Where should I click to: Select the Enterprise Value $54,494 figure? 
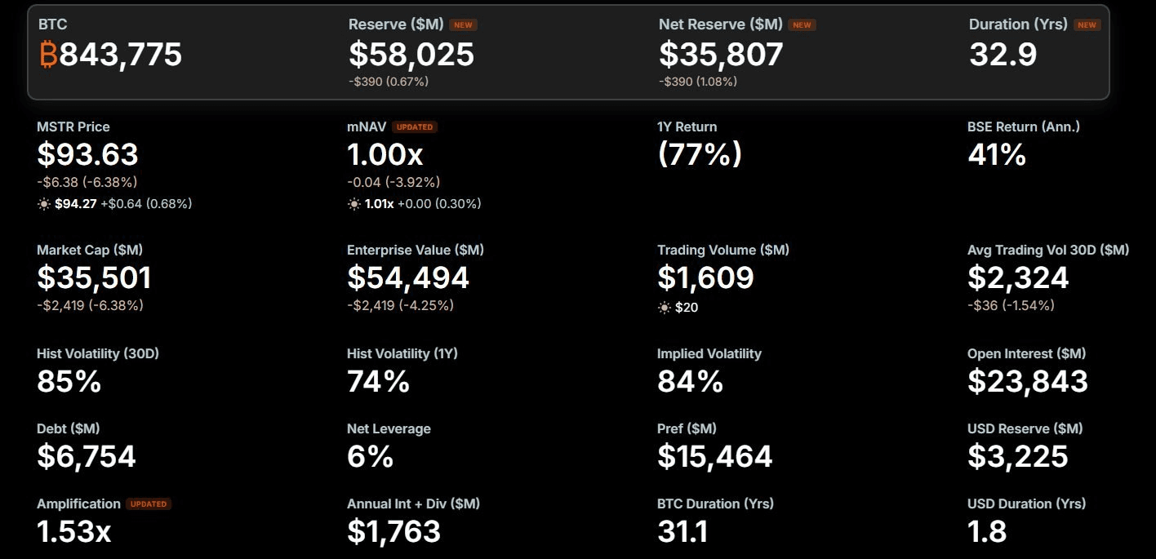coord(408,278)
